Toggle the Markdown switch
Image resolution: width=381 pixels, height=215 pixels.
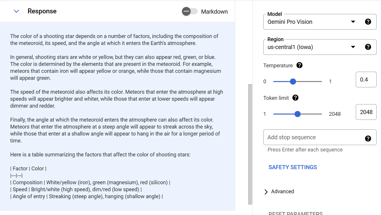point(190,11)
